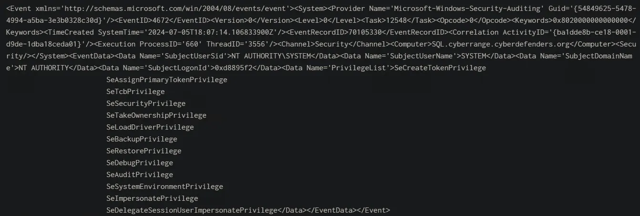Viewport: 640px width, 216px height.
Task: Click the SeDelegateSessionUserImpersonatePrivilege text
Action: (x=192, y=210)
